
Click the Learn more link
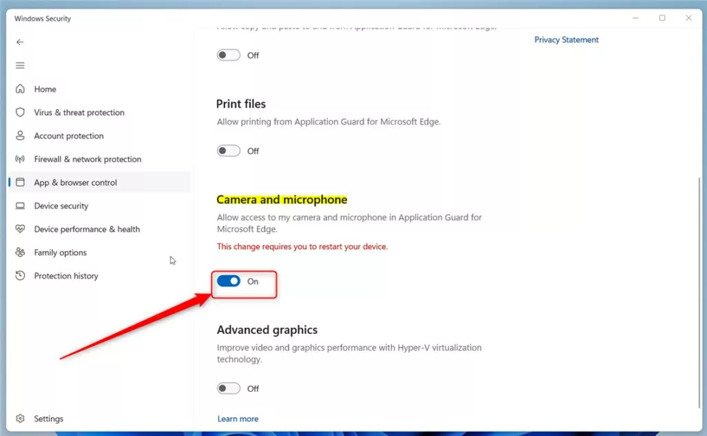(x=238, y=419)
